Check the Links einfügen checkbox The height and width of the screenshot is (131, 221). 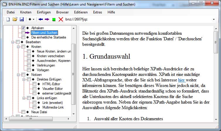[x=29, y=98]
